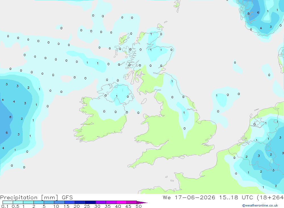Click the '0.1' legend scale label
This screenshot has height=208, width=284.
point(5,206)
